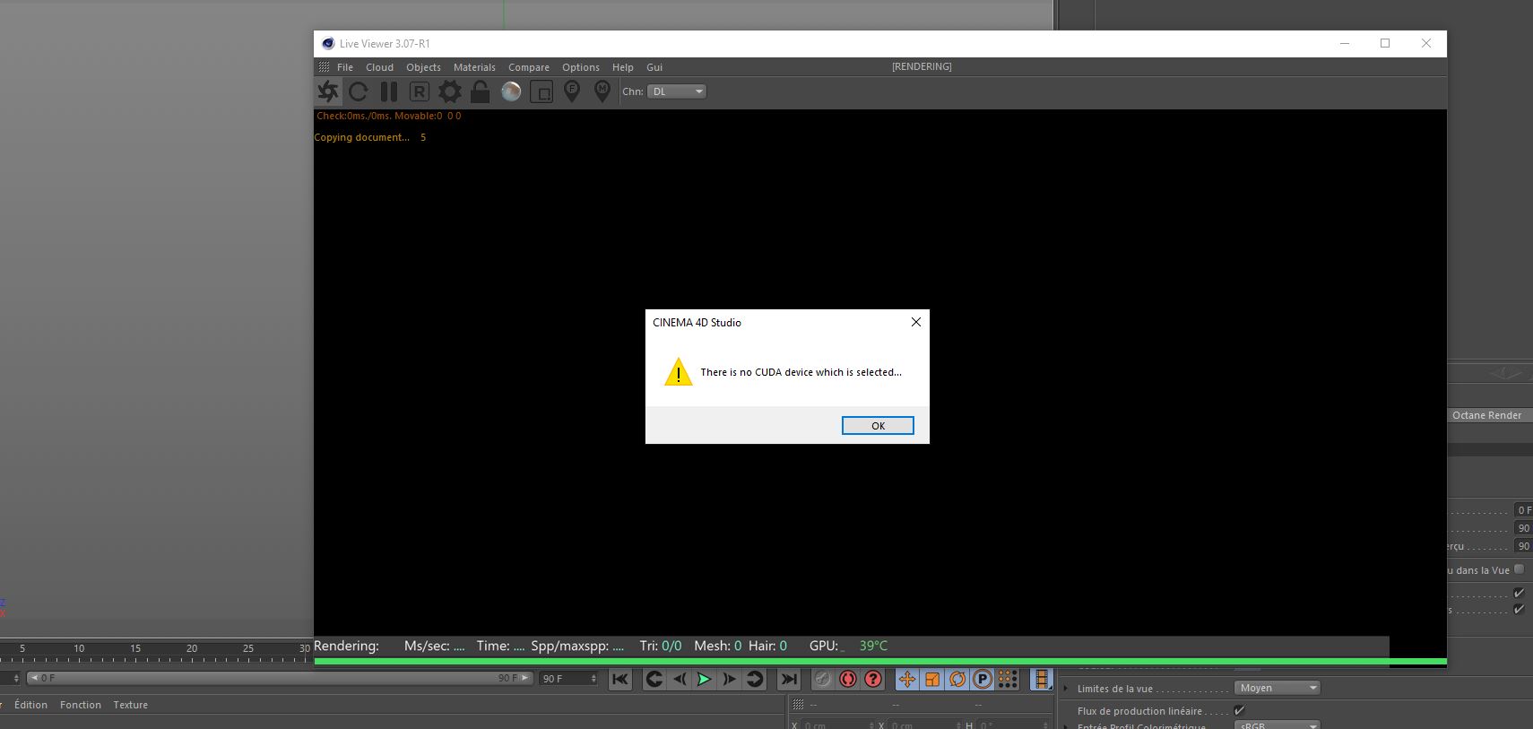Screen dimensions: 1533x729
Task: Toggle point level animation dots icon
Action: 1008,680
